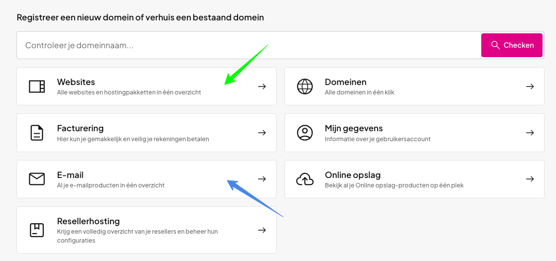Open Websites via its right arrow
Screen dimensions: 556x261
262,87
